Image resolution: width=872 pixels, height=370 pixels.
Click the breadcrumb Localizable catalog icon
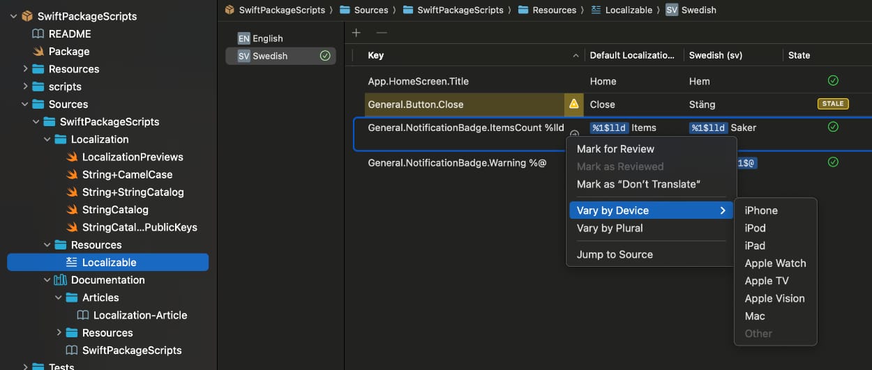point(596,10)
